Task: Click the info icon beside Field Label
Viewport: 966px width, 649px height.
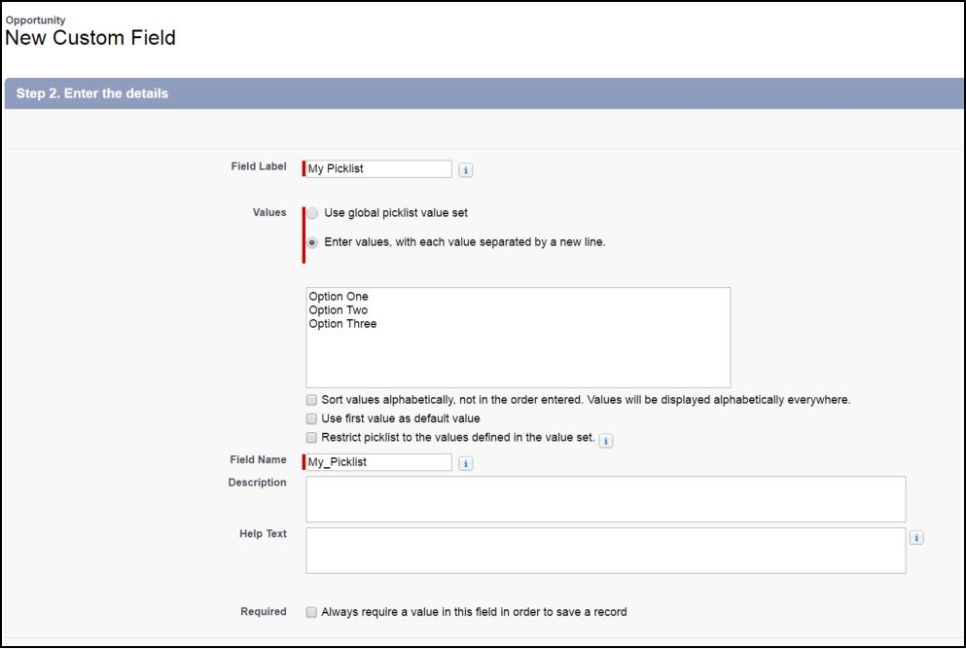Action: tap(465, 169)
